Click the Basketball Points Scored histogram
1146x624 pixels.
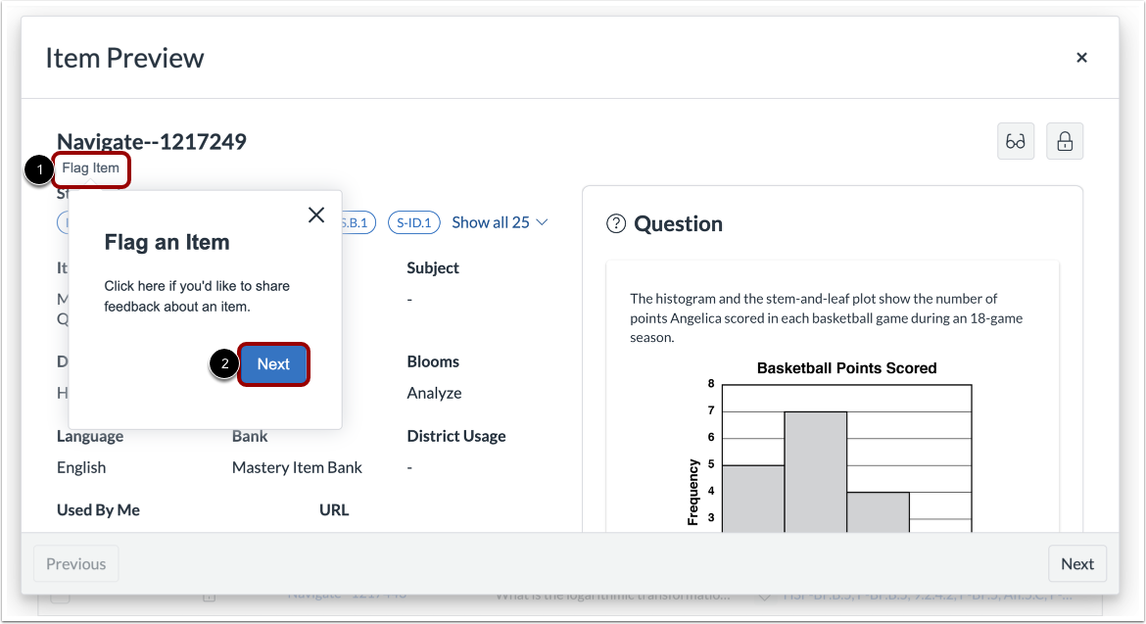[846, 451]
